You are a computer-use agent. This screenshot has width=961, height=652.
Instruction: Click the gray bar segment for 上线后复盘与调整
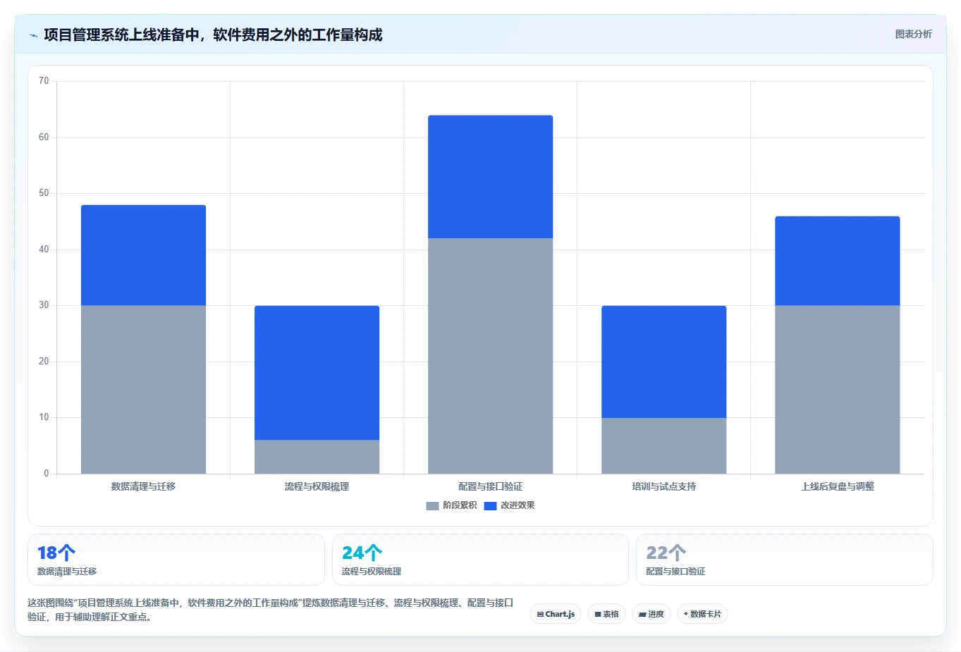(x=837, y=390)
